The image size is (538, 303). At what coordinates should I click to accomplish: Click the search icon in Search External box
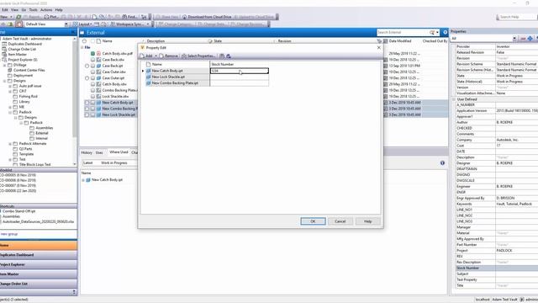pos(432,32)
